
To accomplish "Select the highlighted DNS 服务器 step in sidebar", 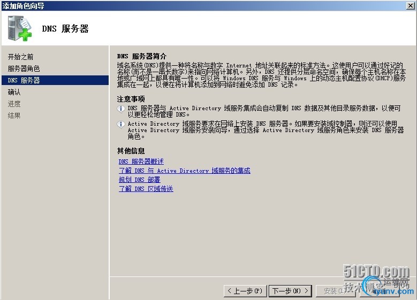I will (55, 80).
